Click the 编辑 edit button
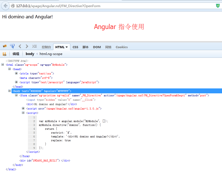Viewport: 222px width, 196px height. point(16,54)
